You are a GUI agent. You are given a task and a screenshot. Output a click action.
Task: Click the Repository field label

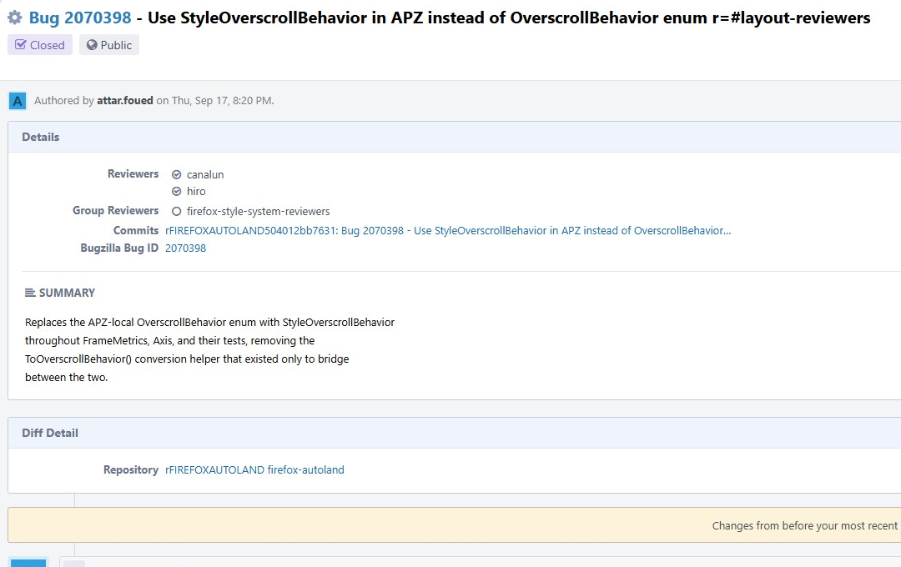131,470
